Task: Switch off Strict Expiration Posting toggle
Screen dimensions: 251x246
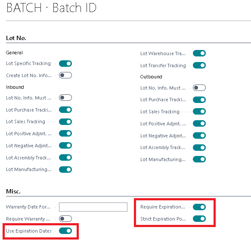Action: click(199, 219)
